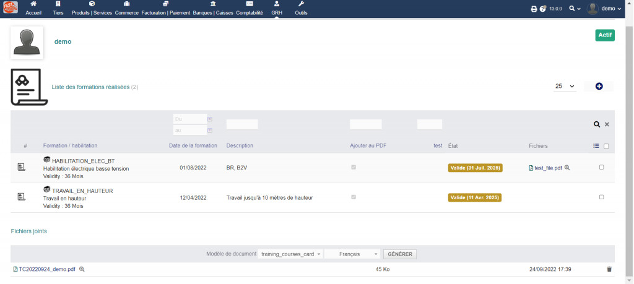Open the Comptabilité menu
Image resolution: width=634 pixels, height=284 pixels.
click(250, 9)
